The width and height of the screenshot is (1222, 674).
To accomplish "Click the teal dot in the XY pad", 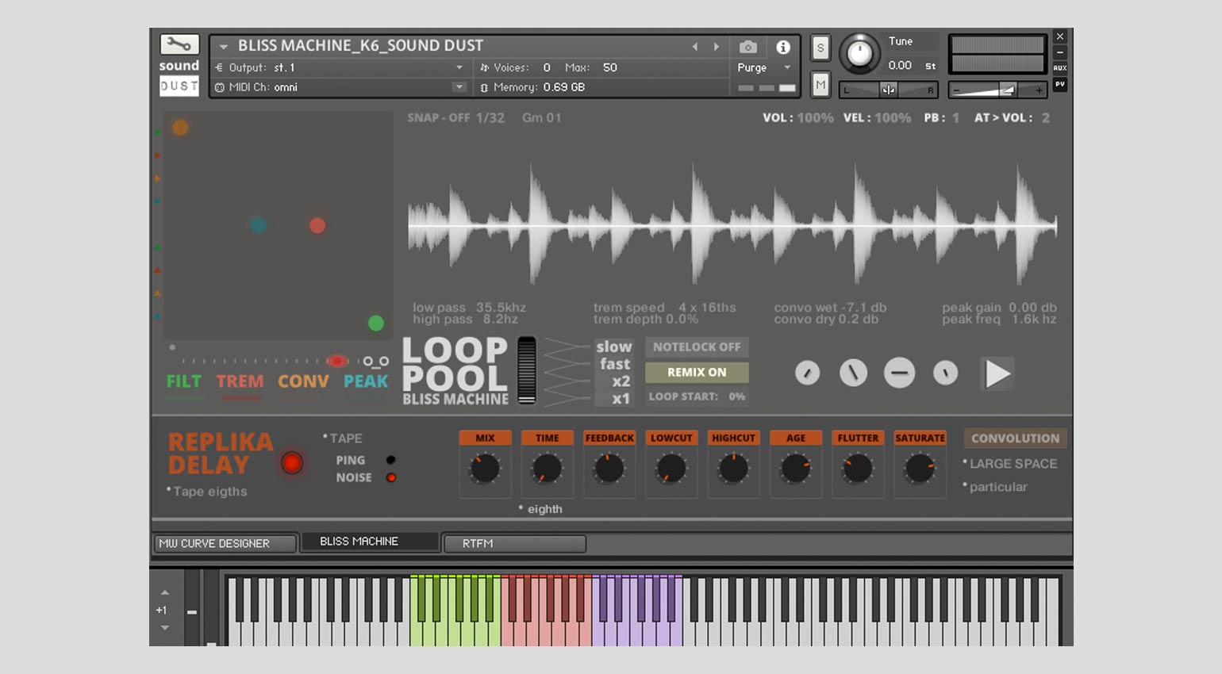I will 258,225.
